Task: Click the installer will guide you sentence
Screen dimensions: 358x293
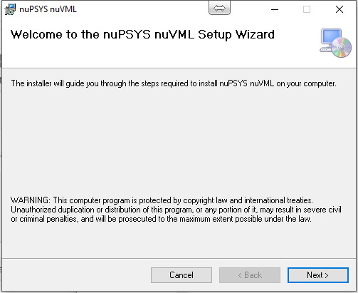Action: tap(174, 83)
